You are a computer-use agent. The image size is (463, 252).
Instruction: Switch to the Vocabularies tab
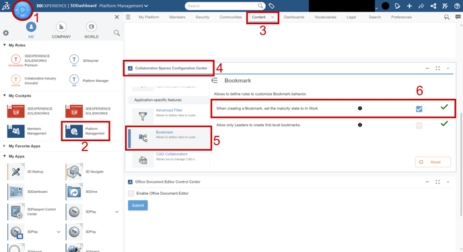(x=325, y=17)
